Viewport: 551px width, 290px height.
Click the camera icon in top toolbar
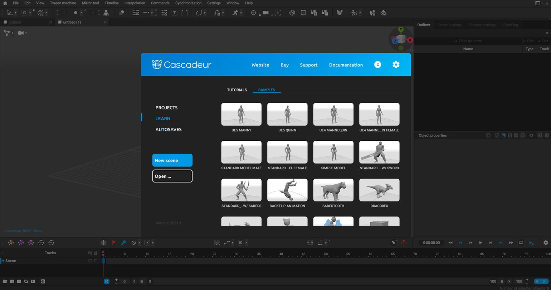tap(265, 12)
